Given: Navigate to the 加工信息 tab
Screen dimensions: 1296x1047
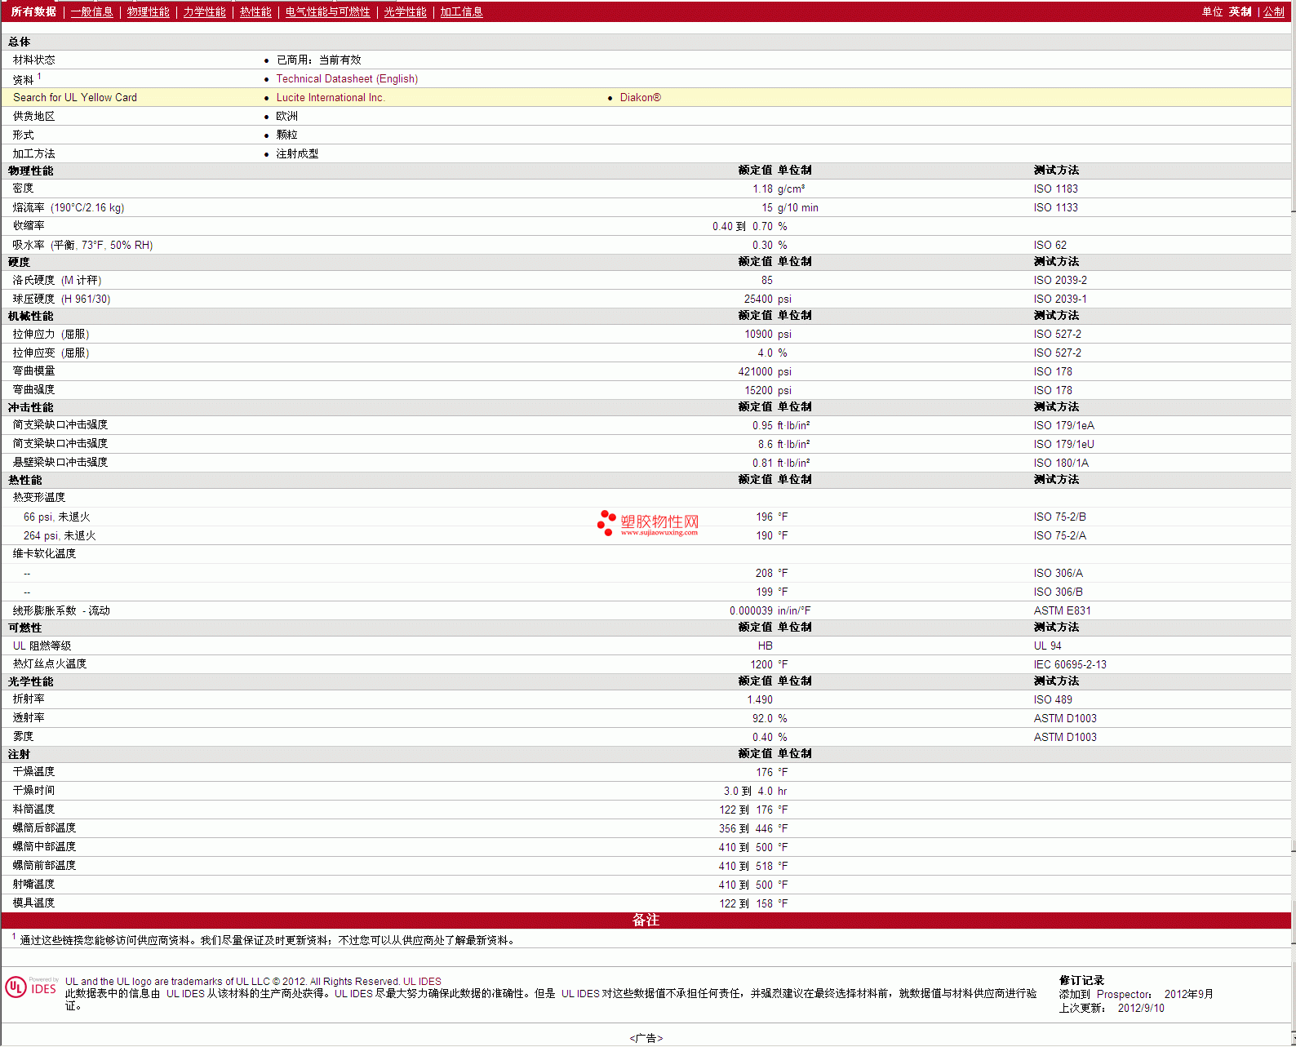Looking at the screenshot, I should click(461, 11).
